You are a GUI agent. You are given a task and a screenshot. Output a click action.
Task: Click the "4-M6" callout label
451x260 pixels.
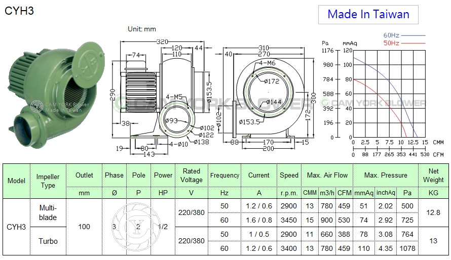pos(267,63)
